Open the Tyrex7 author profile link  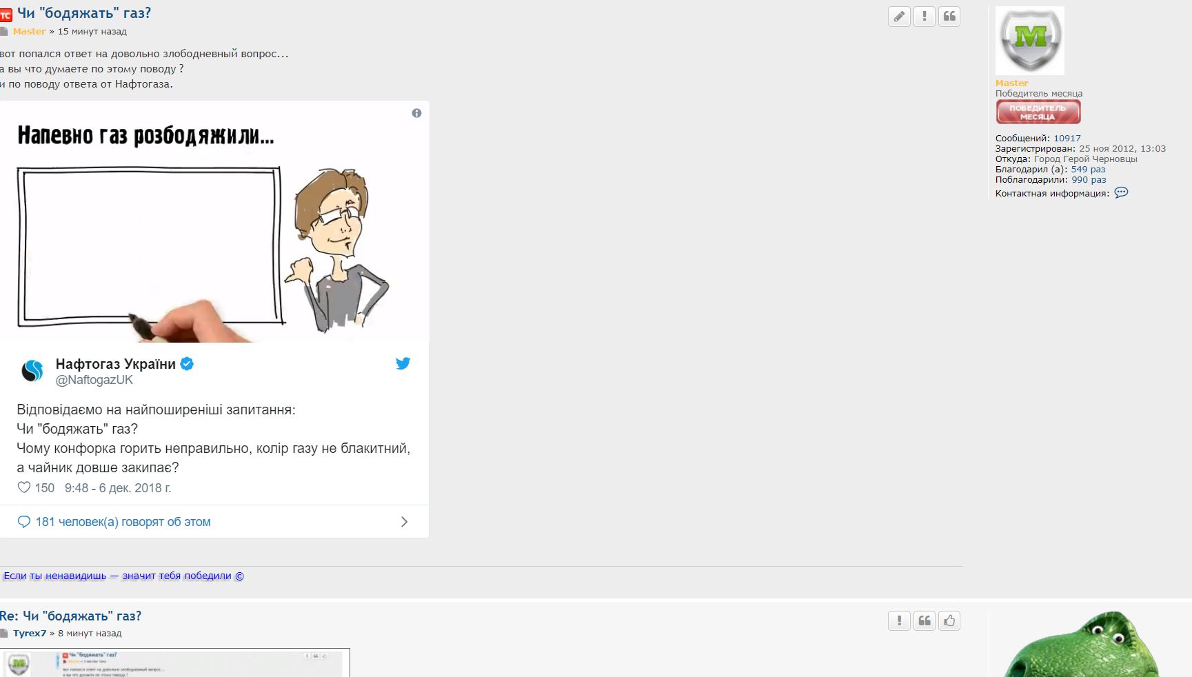(30, 634)
